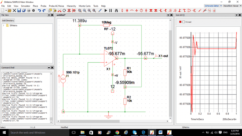
Task: Place a zener diode from the toolbar
Action: coord(156,11)
